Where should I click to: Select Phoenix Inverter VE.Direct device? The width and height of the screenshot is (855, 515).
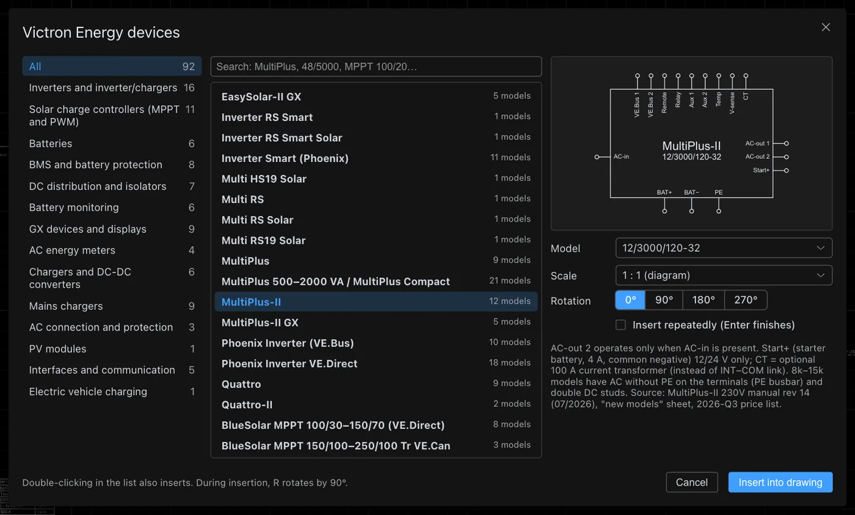pyautogui.click(x=376, y=363)
